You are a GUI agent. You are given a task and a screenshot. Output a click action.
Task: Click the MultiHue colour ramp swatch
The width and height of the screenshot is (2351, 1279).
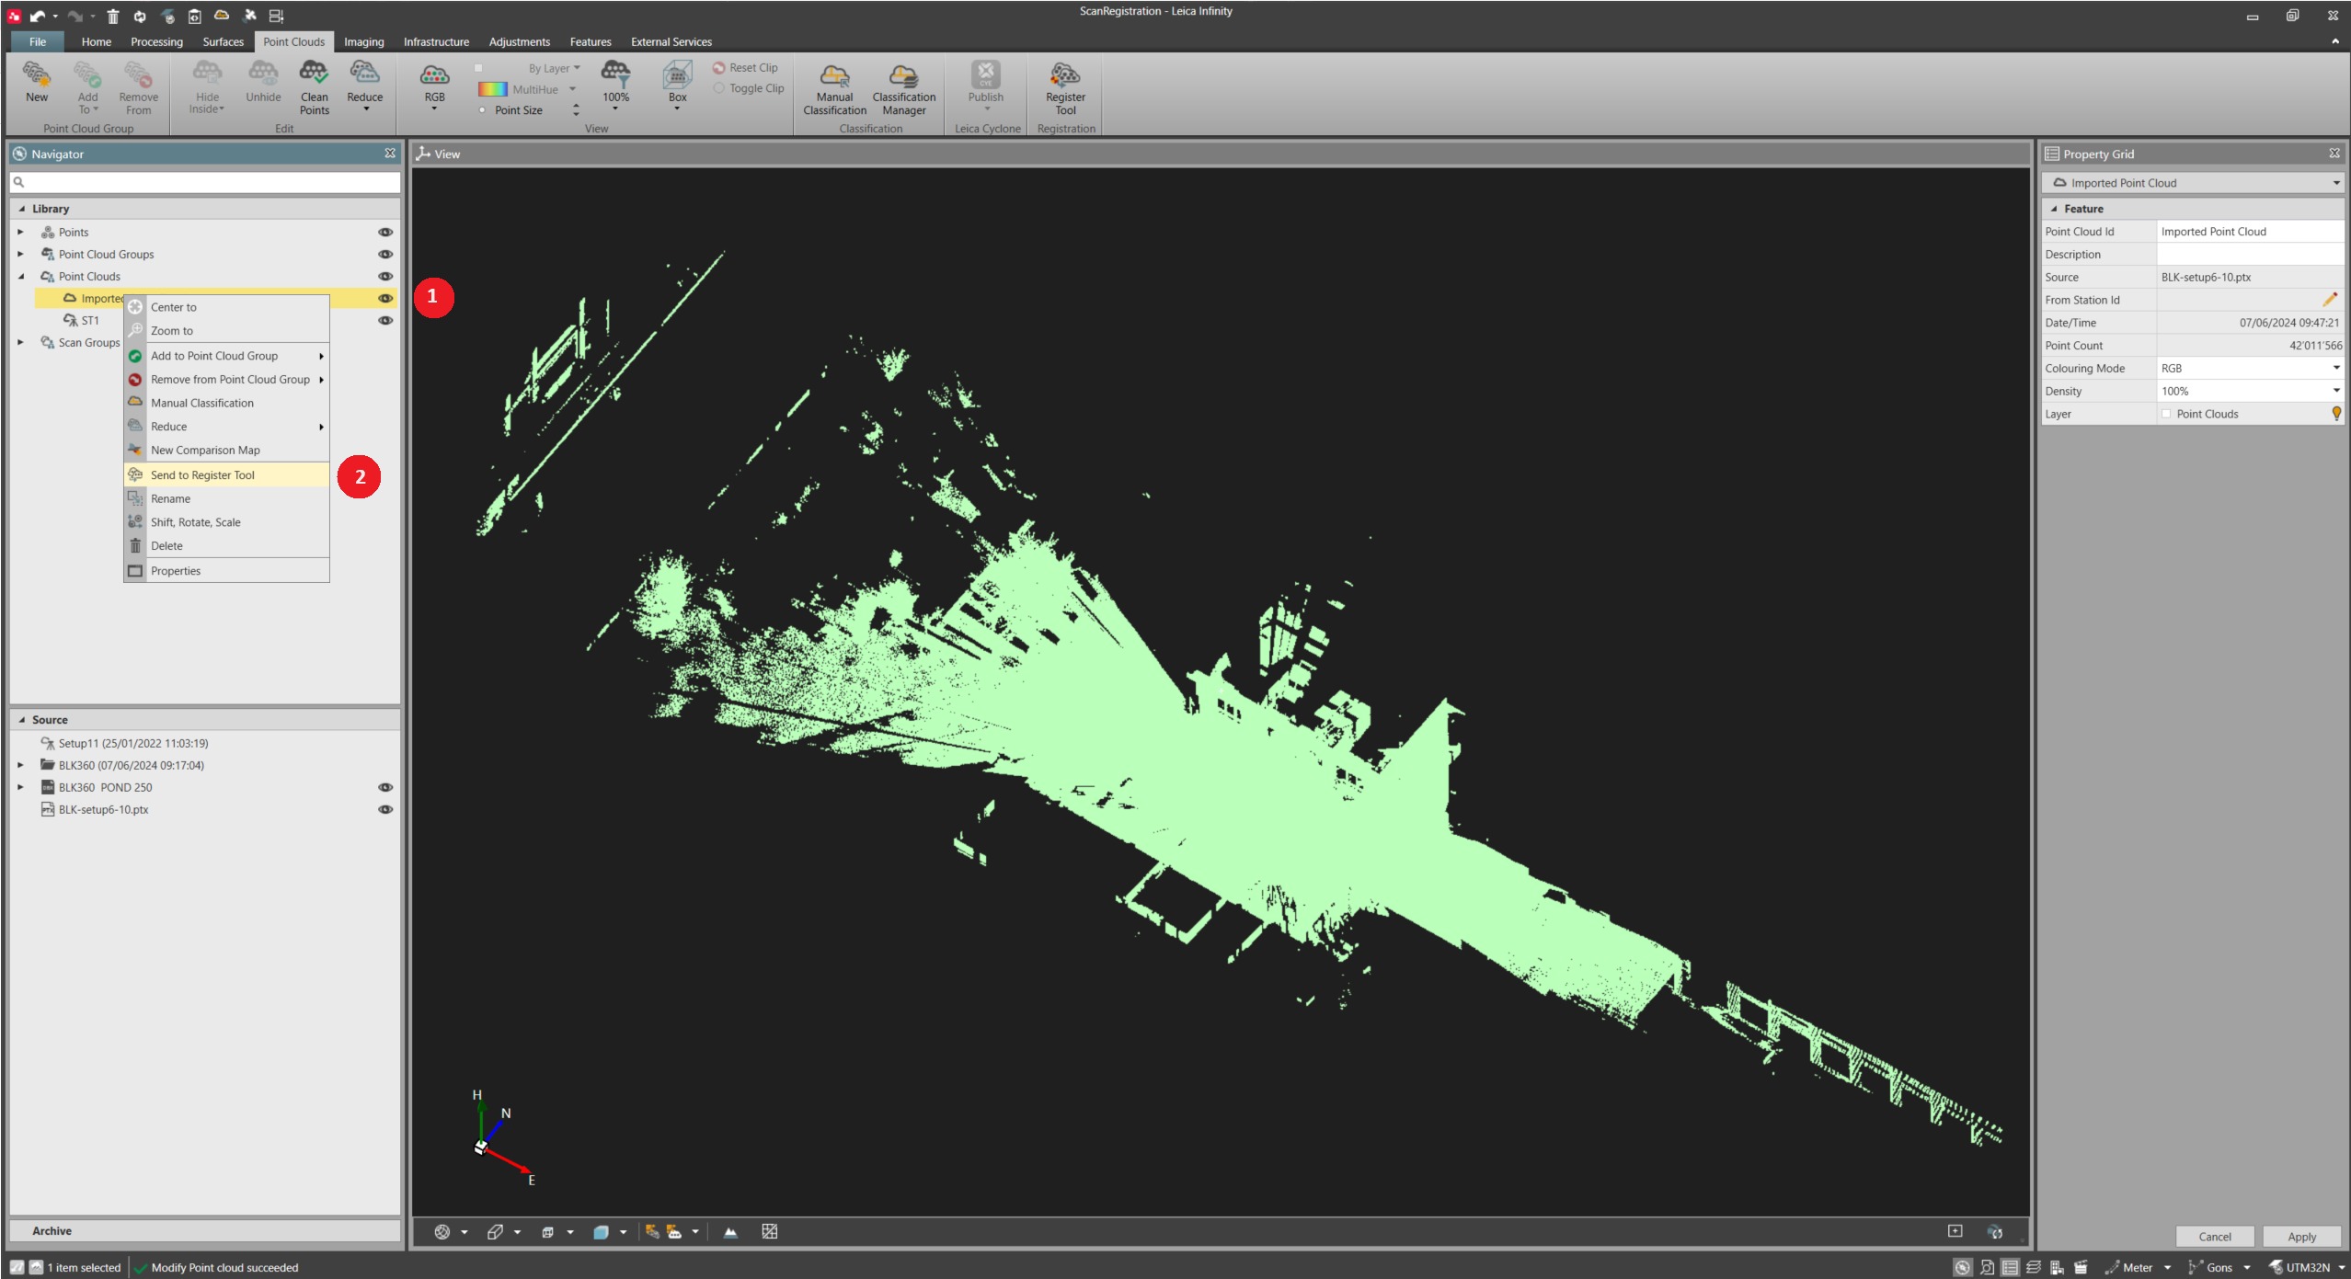tap(492, 89)
